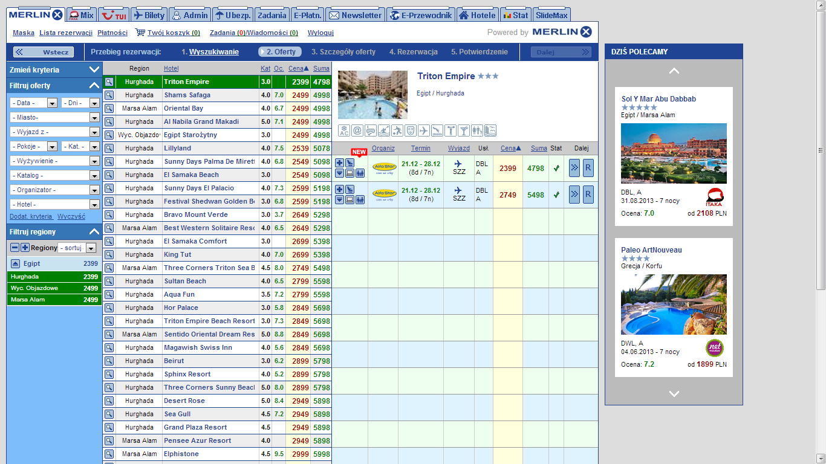
Task: Click the magnifier icon for King Tut
Action: click(x=109, y=254)
